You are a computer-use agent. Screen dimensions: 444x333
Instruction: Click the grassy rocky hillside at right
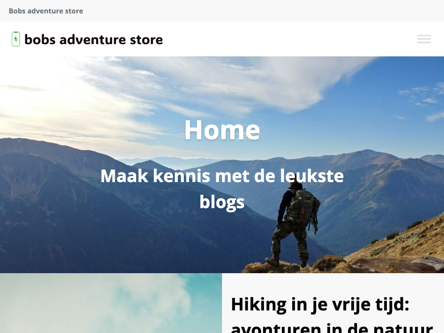[402, 249]
